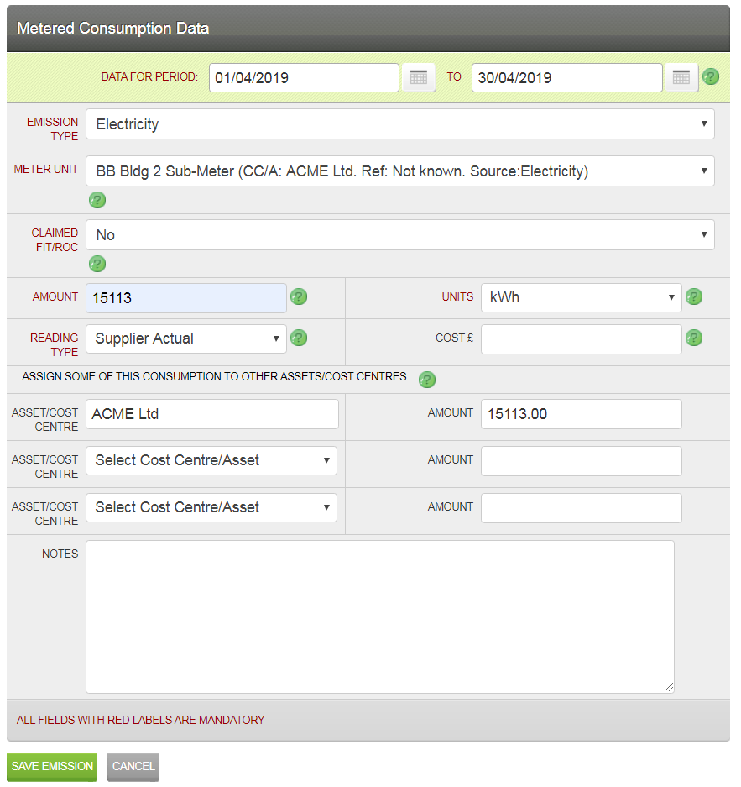
Task: Click the amount field showing 15113.00
Action: click(x=581, y=414)
